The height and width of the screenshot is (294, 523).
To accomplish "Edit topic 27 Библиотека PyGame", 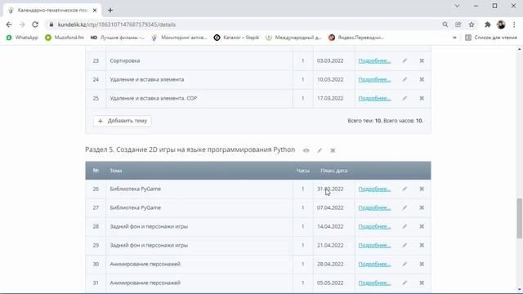I will click(x=405, y=207).
